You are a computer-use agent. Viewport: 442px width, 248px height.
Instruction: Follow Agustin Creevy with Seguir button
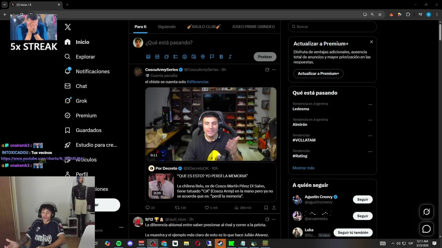pyautogui.click(x=363, y=199)
